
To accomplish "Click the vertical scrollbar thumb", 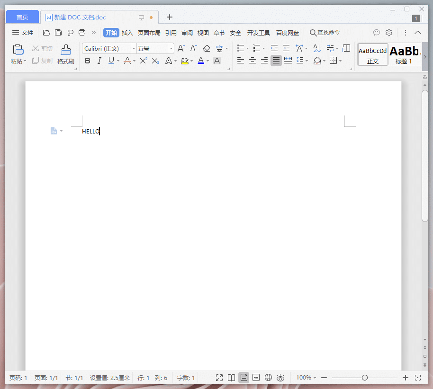I will pos(425,156).
